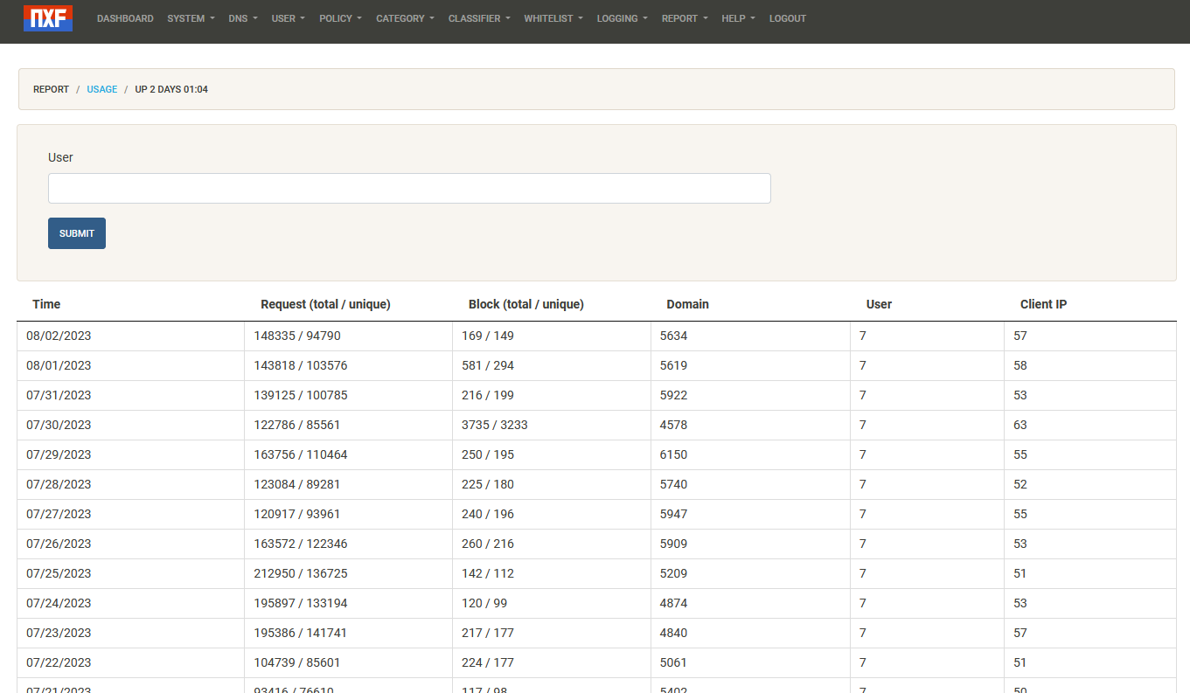Click the Client IP column header

[1043, 304]
